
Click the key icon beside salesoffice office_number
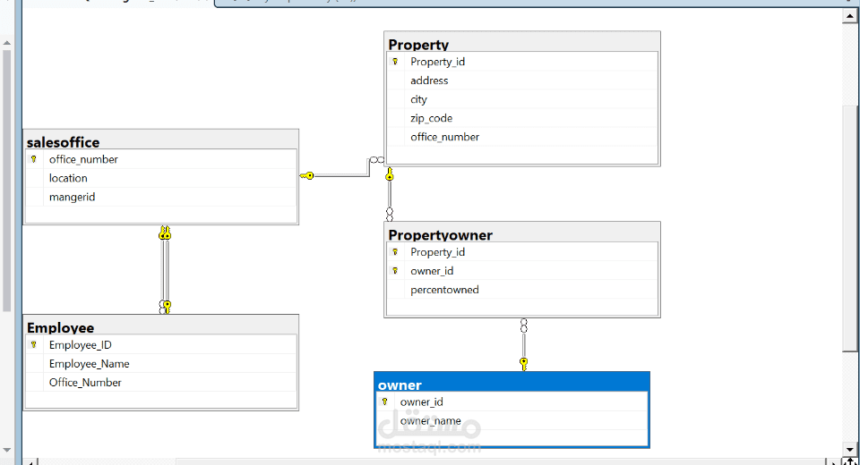[x=34, y=159]
